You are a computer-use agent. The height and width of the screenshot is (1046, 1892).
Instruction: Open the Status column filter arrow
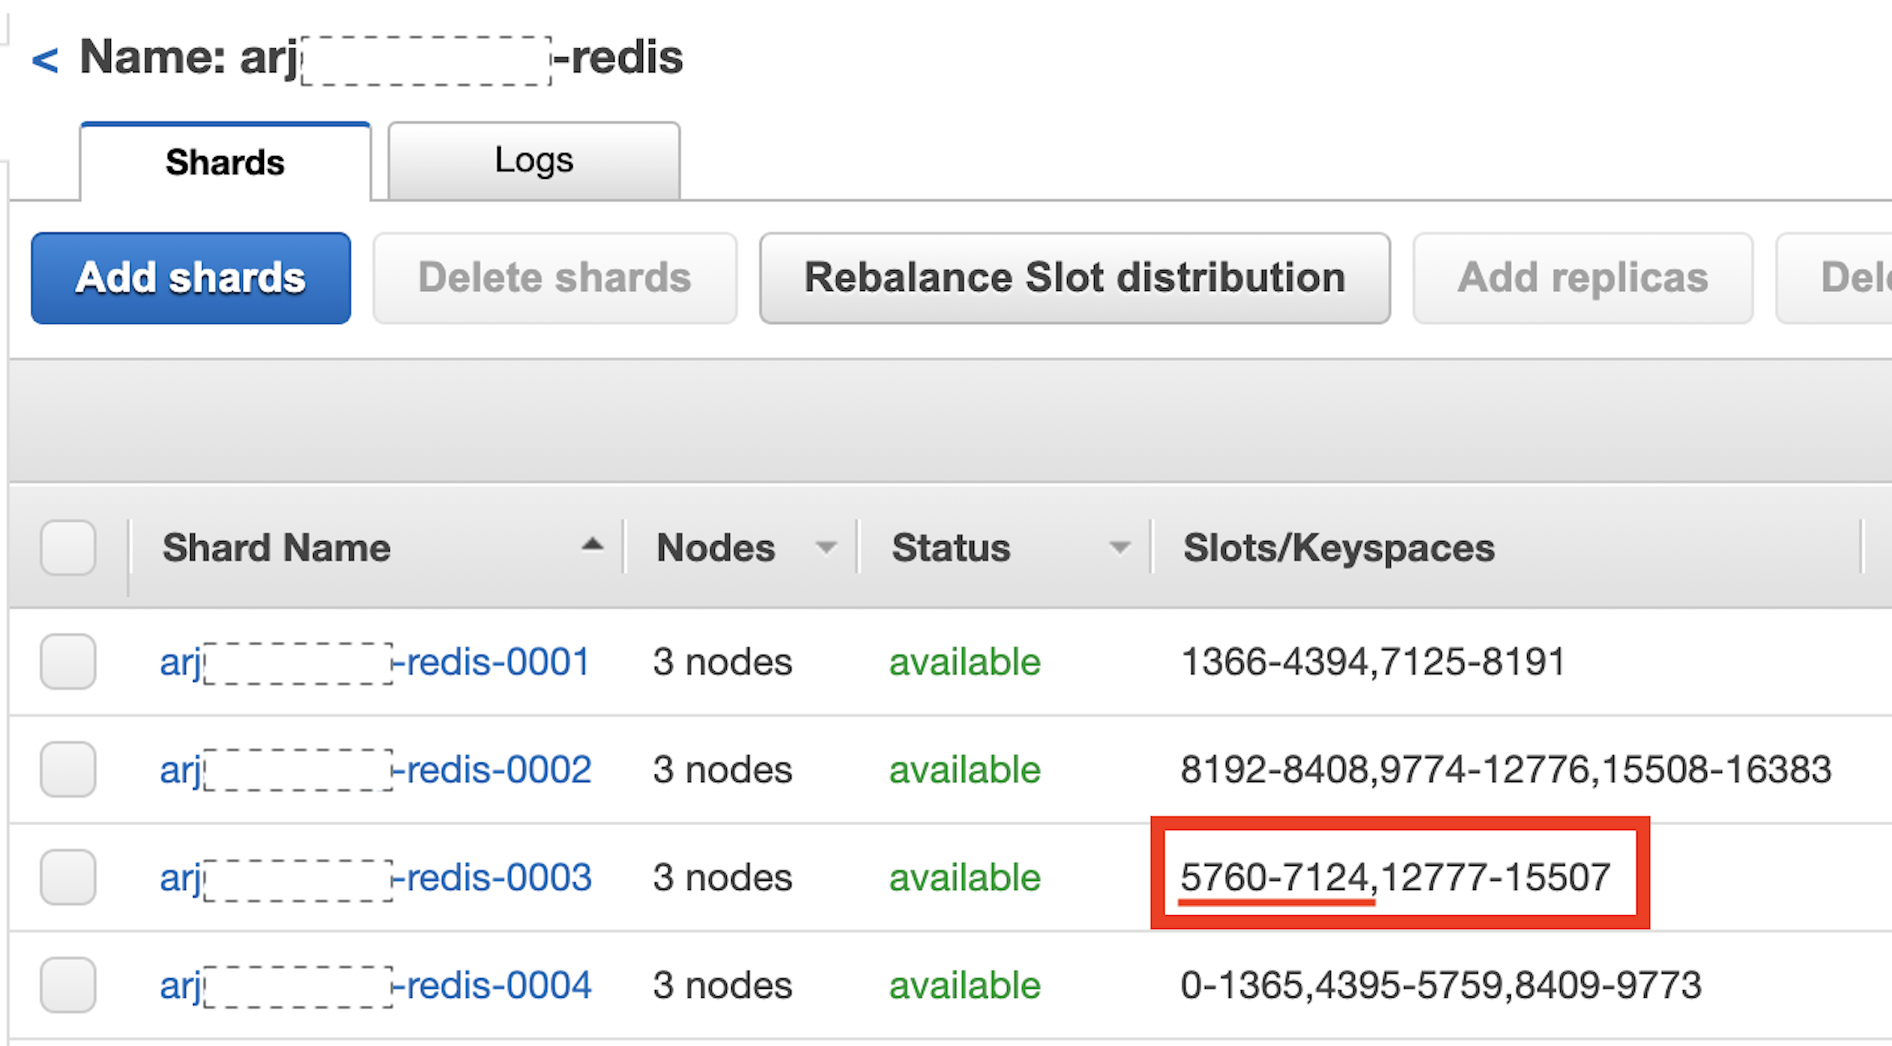[1119, 547]
